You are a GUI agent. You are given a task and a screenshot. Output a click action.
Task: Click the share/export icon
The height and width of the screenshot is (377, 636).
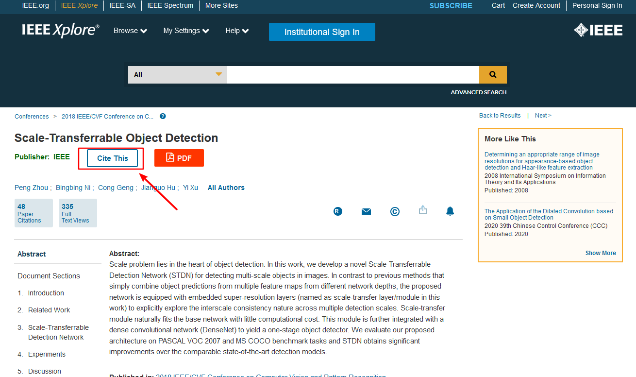click(423, 210)
